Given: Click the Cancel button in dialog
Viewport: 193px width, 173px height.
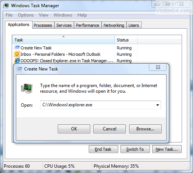Looking at the screenshot, I should (x=110, y=129).
